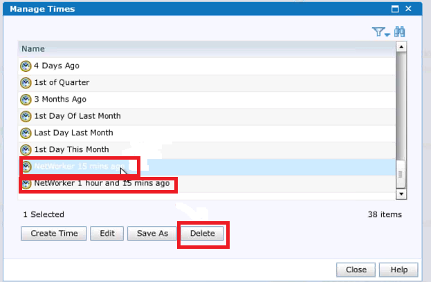Viewport: 431px width, 282px height.
Task: Click the vertical scrollbar thumb
Action: [x=401, y=174]
